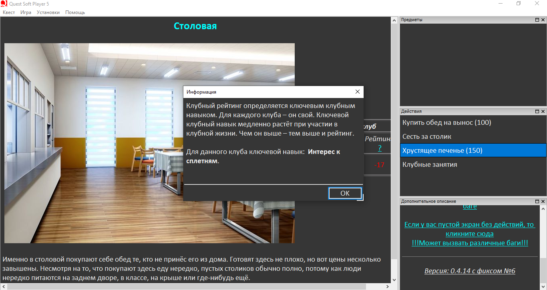Open the Игра menu
Image resolution: width=547 pixels, height=290 pixels.
26,12
